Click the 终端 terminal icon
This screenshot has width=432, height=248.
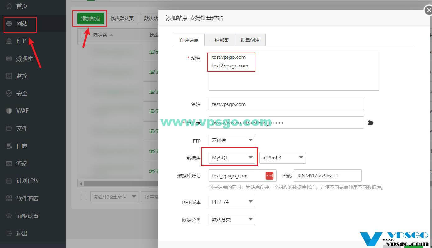tap(9, 163)
